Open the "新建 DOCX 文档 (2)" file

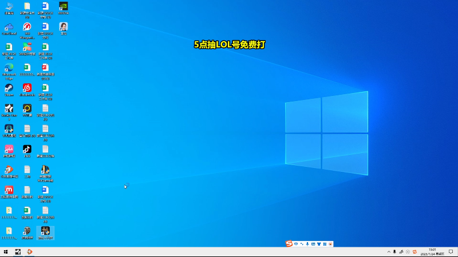click(x=45, y=10)
